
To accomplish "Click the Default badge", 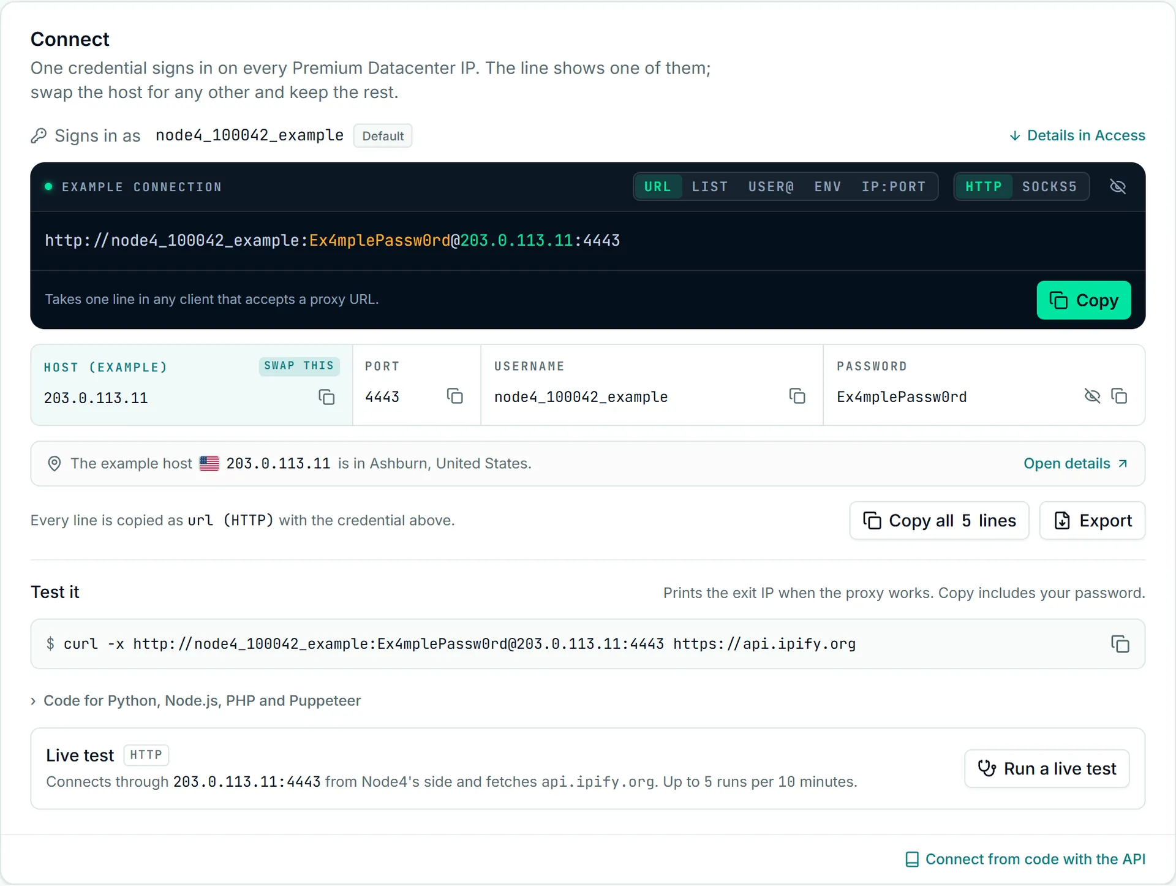I will [383, 136].
